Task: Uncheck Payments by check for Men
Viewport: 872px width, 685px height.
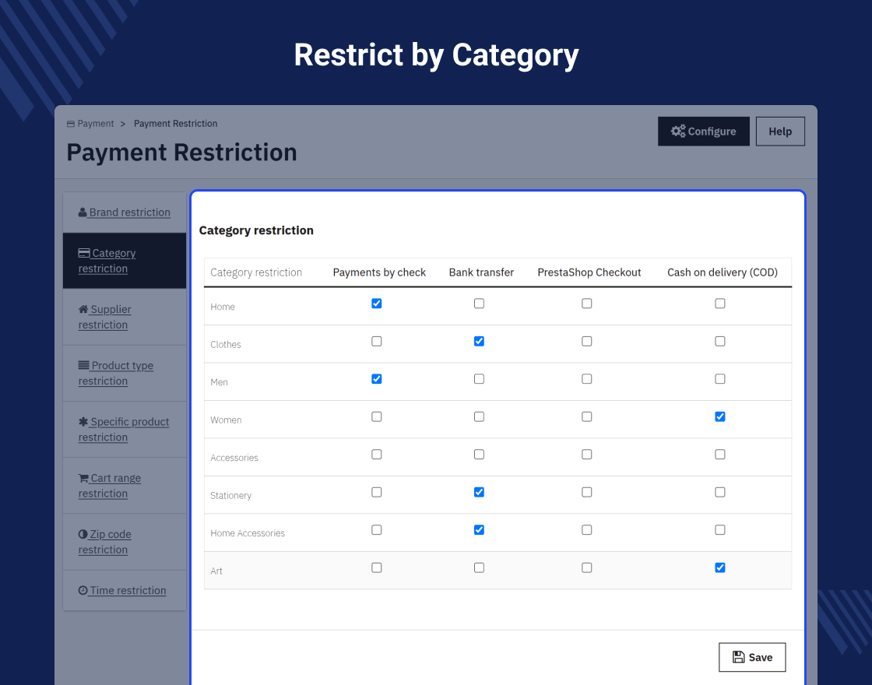Action: [x=377, y=379]
